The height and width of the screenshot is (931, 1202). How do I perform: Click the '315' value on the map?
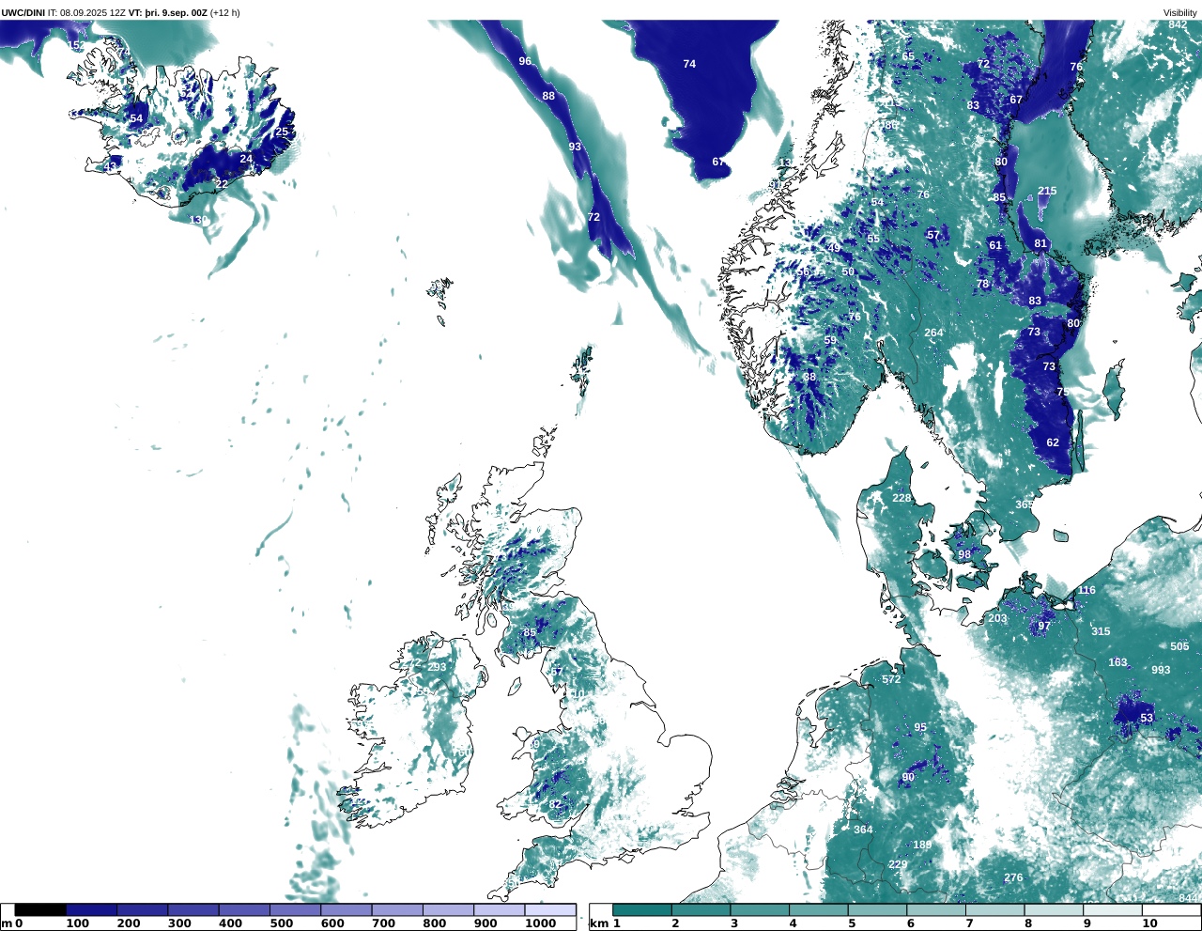tap(1101, 632)
